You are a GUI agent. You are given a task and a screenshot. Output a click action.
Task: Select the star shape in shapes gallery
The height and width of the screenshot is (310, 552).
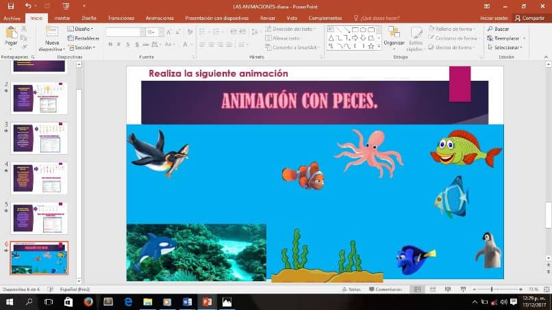click(x=371, y=46)
